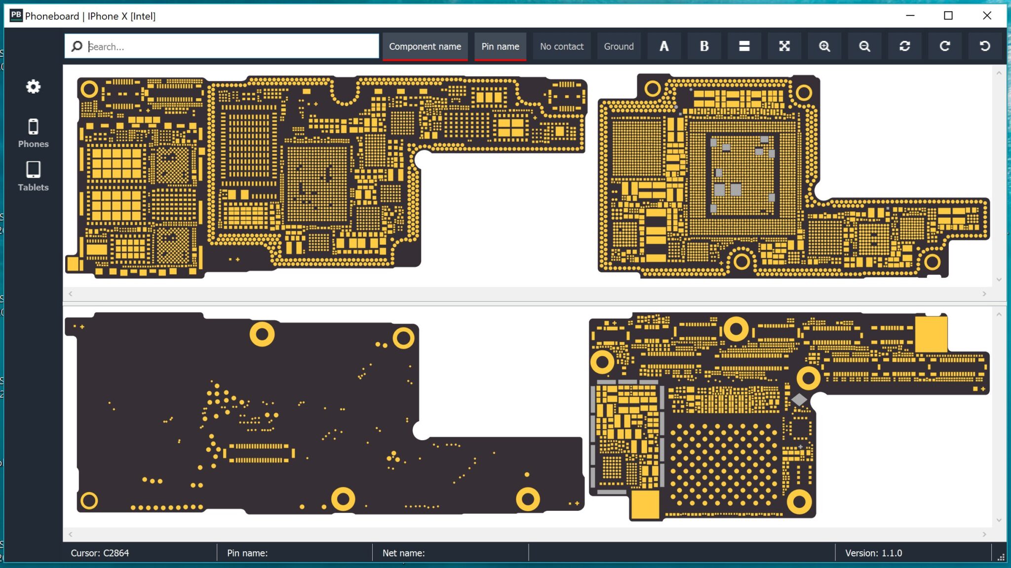Click the refresh sync arrows icon
The image size is (1011, 568).
(904, 46)
